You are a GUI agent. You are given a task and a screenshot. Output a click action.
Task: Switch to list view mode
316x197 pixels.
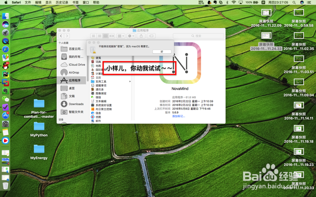(x=99, y=36)
